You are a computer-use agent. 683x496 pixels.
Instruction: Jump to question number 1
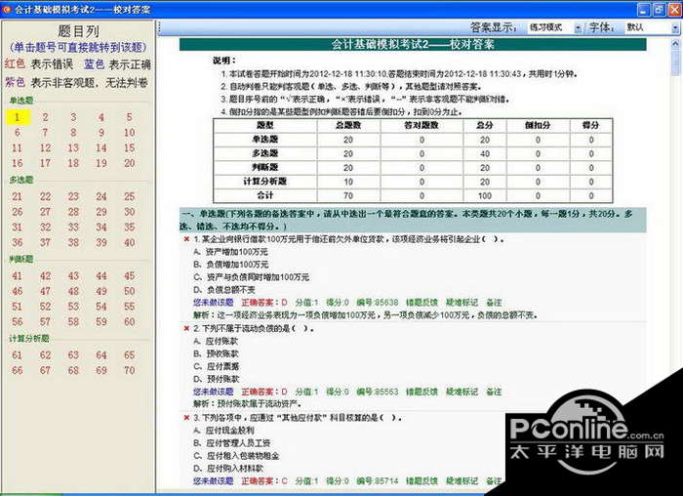pos(18,117)
